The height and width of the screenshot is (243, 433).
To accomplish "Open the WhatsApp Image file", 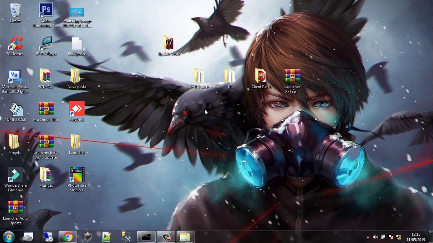I will 77,18.
